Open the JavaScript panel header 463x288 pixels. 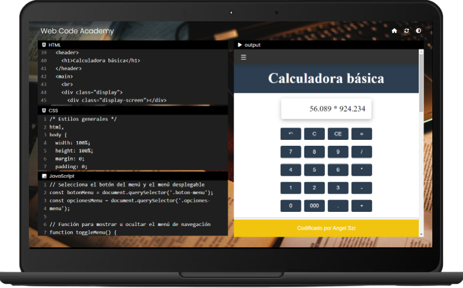coord(133,176)
